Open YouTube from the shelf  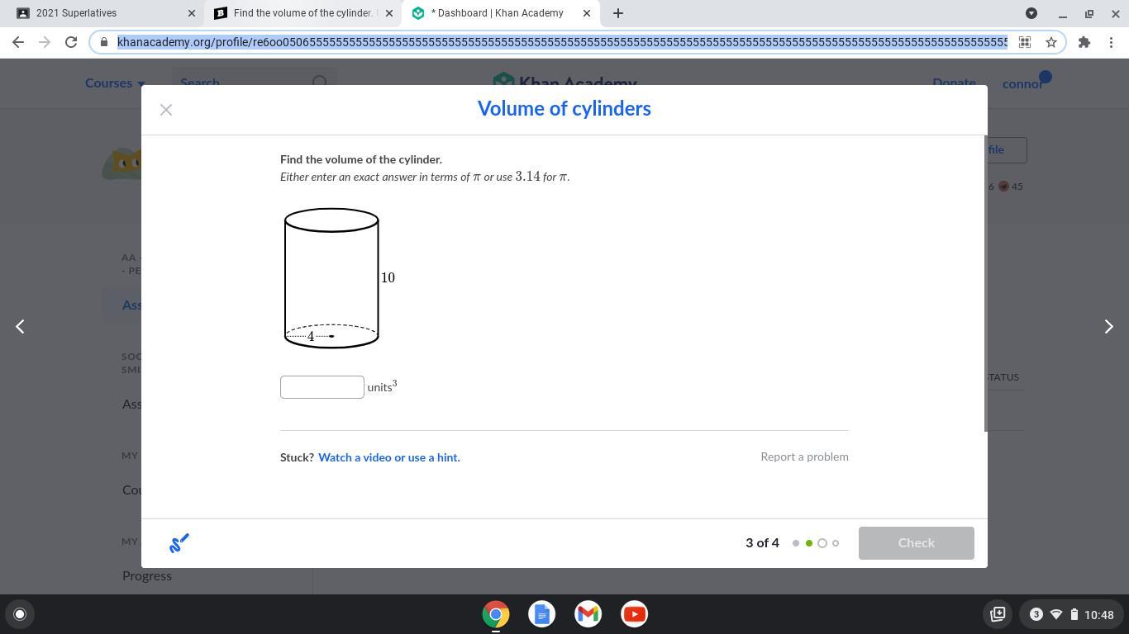click(635, 614)
